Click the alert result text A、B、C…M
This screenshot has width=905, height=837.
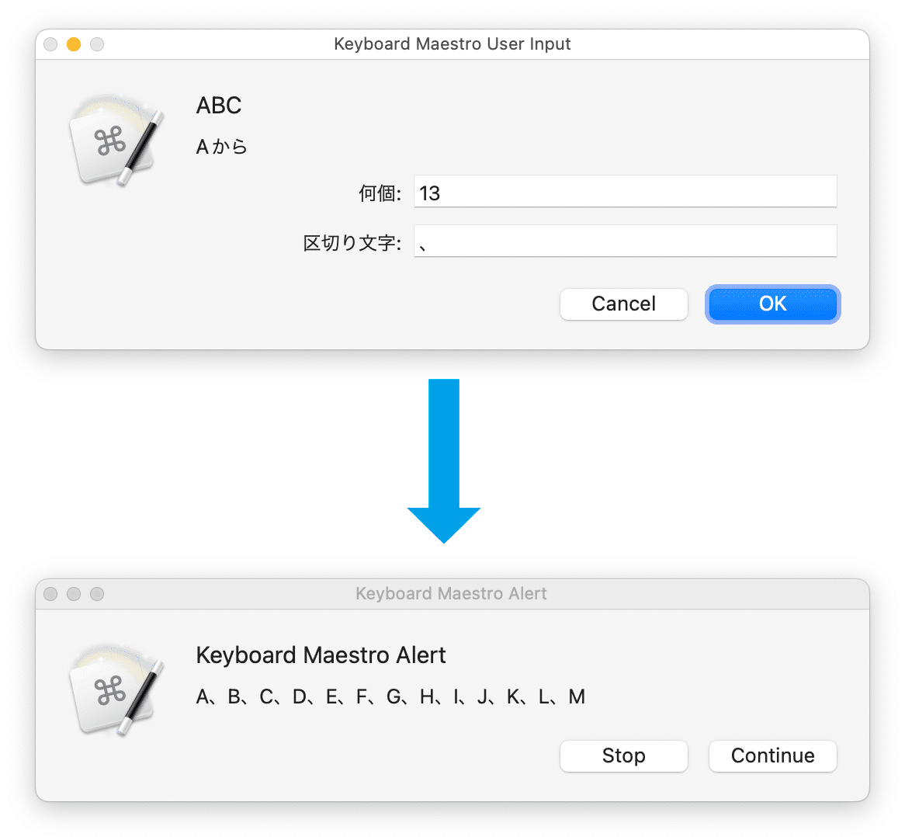(390, 696)
